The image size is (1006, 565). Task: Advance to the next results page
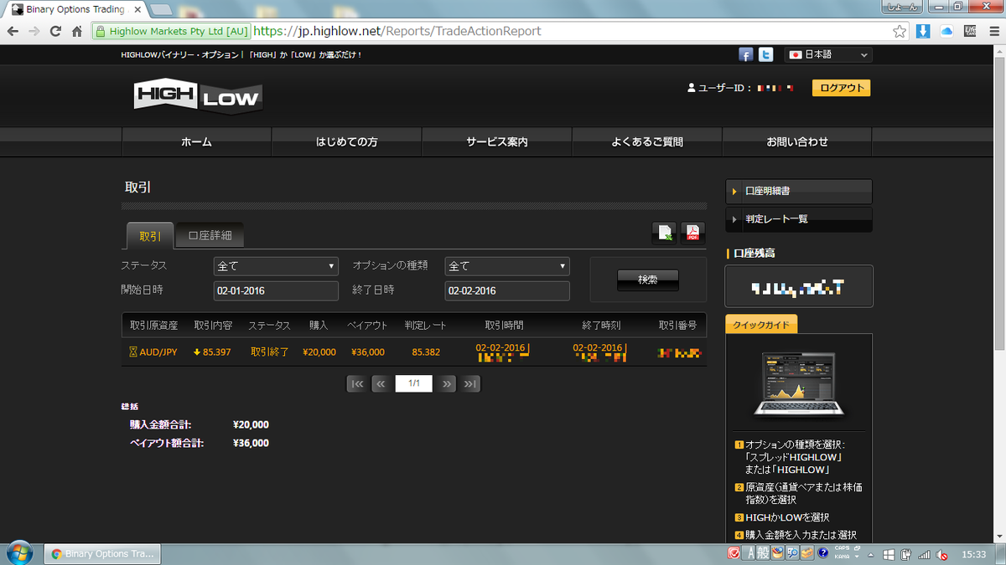pos(446,383)
